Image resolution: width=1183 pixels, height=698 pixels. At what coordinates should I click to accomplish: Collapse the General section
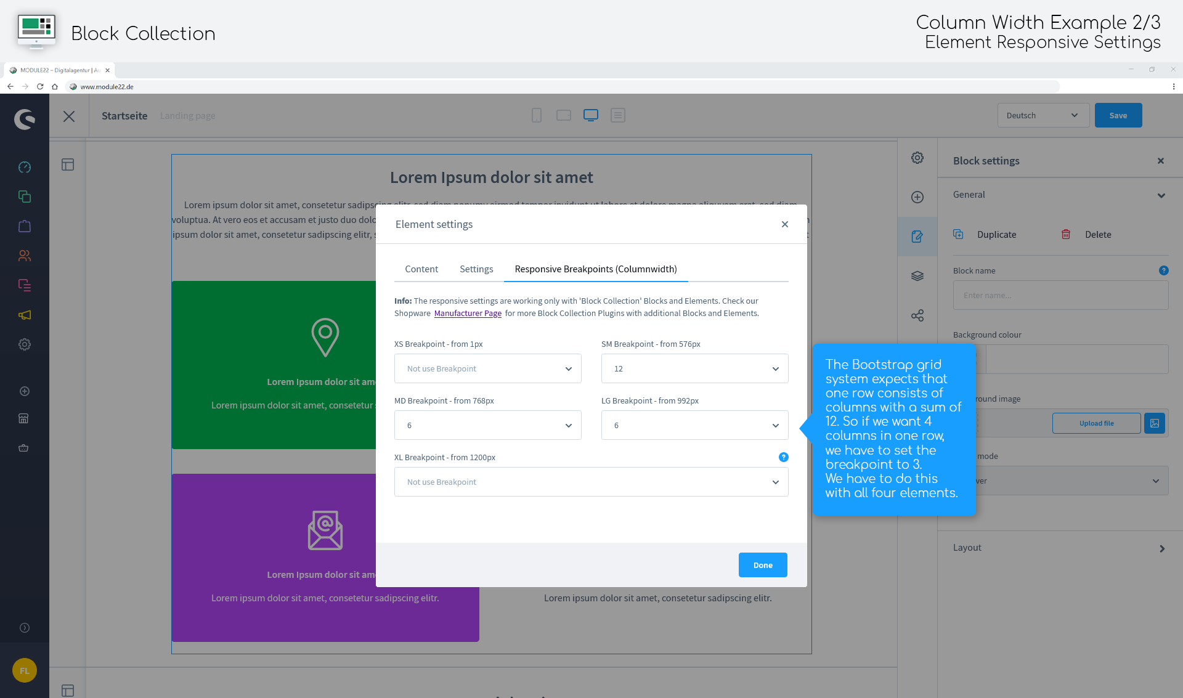(1060, 195)
